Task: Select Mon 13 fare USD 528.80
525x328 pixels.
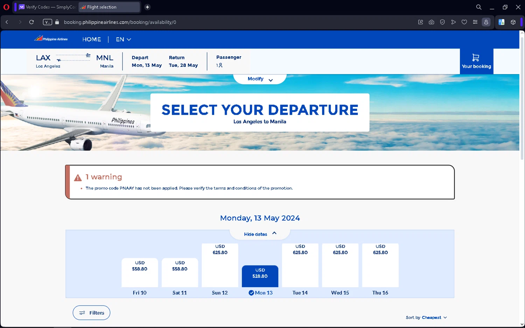Action: click(x=260, y=276)
